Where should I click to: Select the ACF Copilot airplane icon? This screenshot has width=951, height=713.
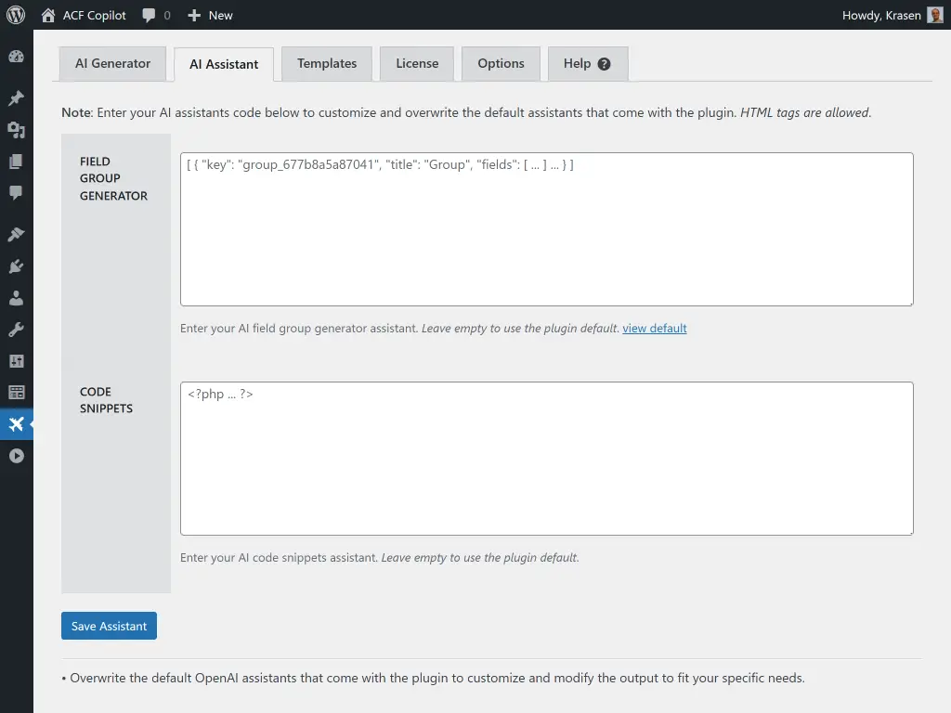[x=16, y=424]
